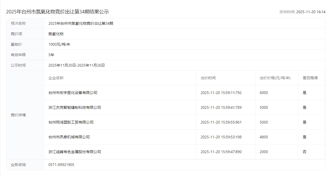Click the phone number 0571-89921905
The image size is (330, 177).
click(x=61, y=165)
